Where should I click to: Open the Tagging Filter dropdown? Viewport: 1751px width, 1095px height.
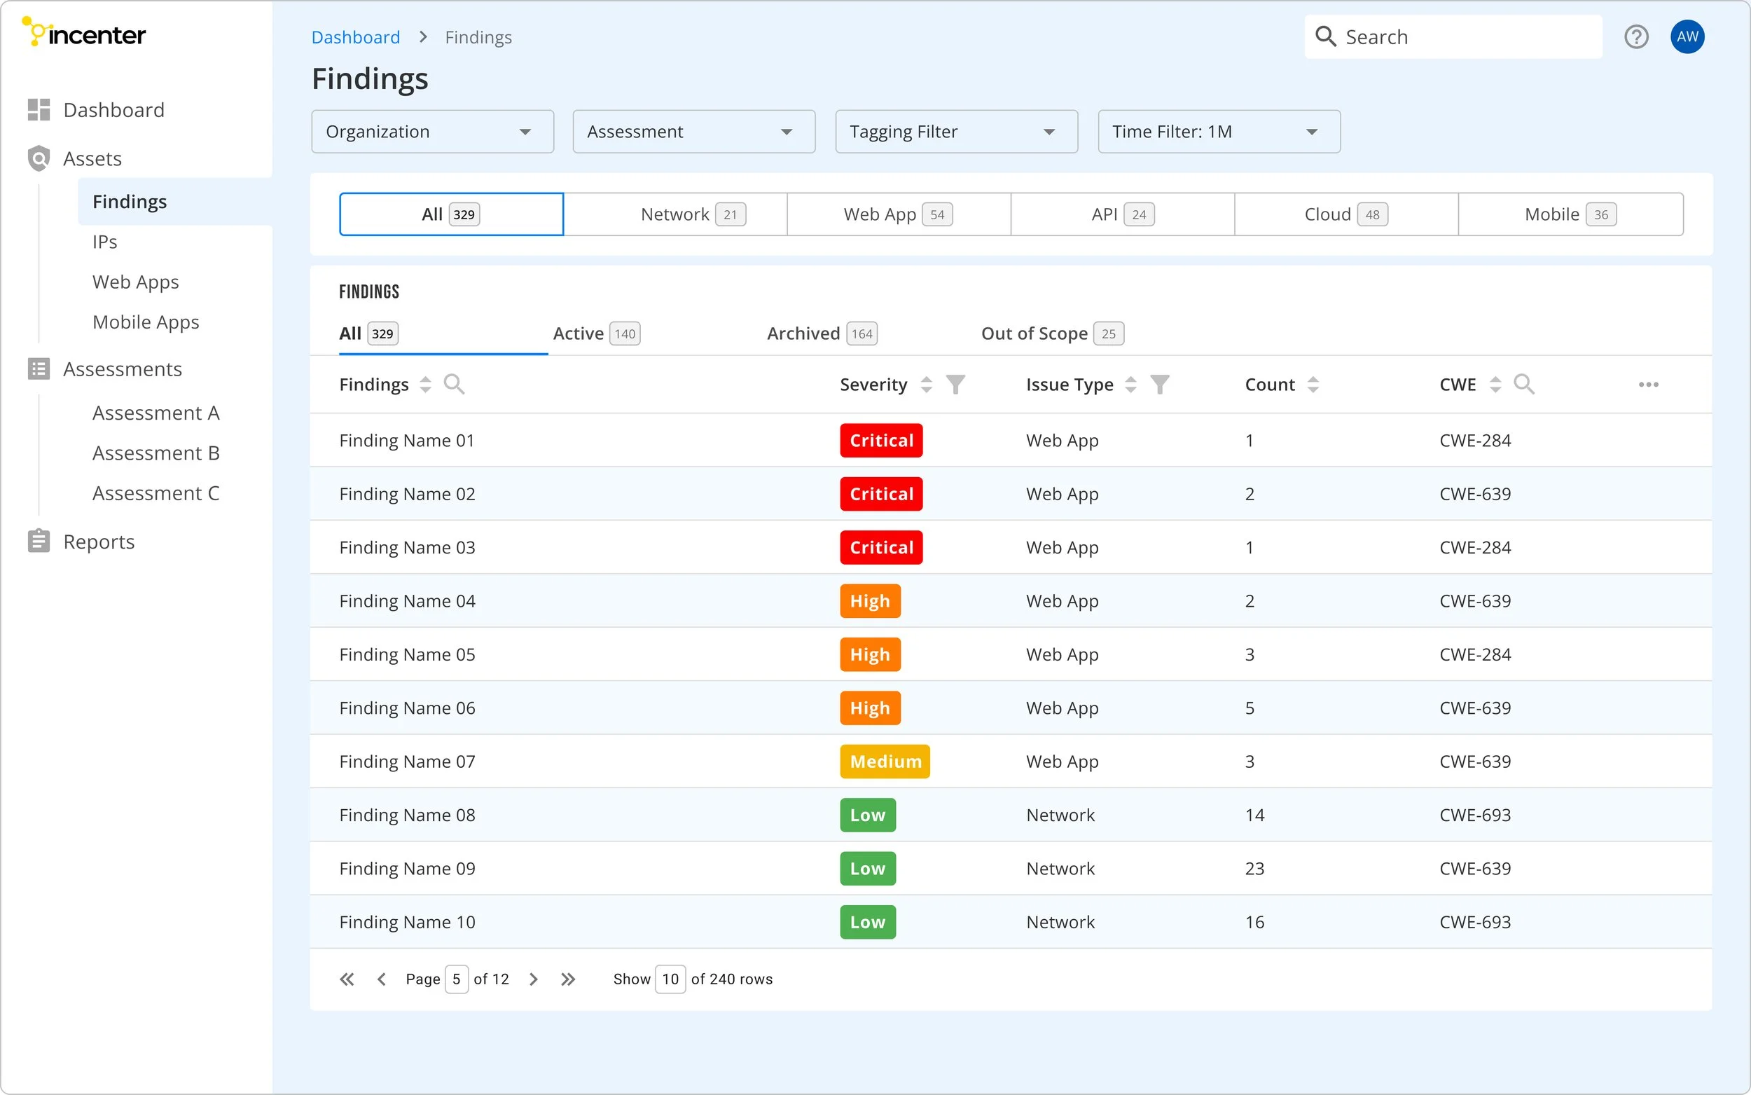pos(955,132)
